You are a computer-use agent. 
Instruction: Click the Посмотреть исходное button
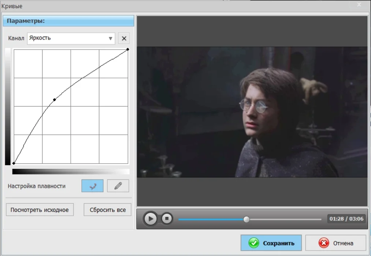(x=40, y=210)
